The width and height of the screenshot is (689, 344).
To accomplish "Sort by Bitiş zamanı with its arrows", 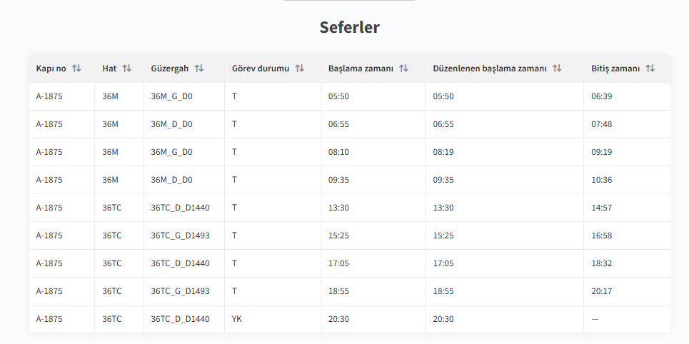I will click(x=650, y=69).
